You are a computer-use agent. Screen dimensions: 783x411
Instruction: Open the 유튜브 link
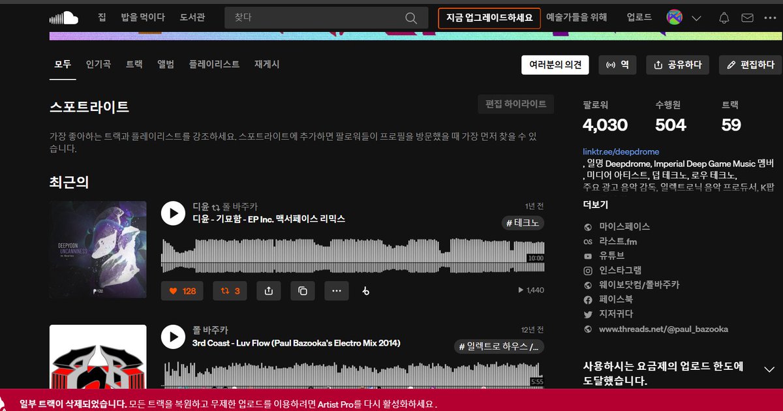pos(611,256)
